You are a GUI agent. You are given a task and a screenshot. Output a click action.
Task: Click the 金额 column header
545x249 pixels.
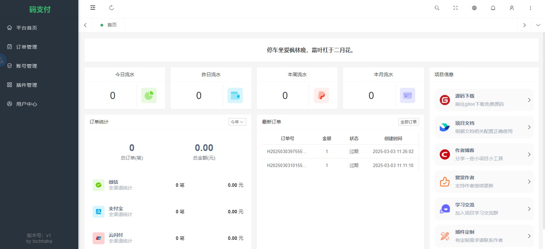pos(327,138)
